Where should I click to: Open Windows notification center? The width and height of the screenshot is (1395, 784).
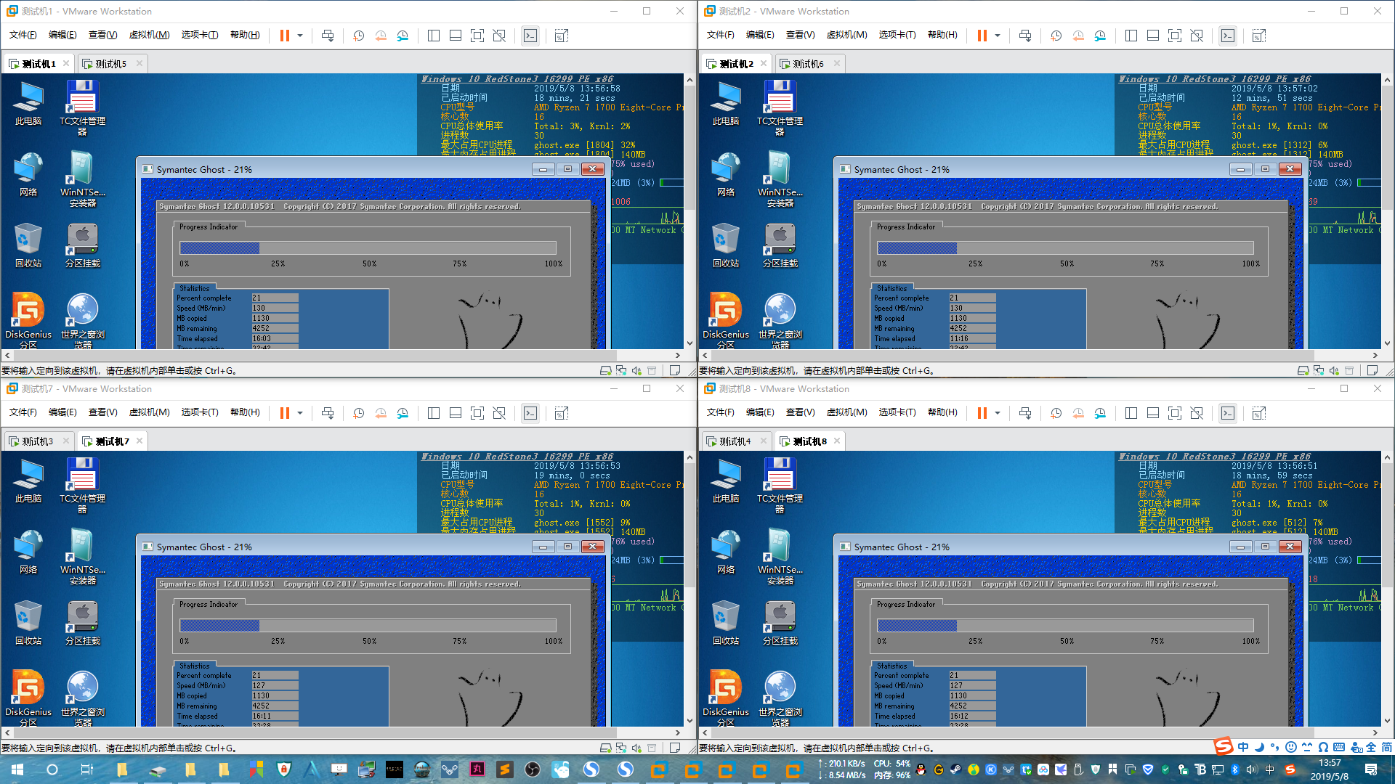click(x=1371, y=769)
